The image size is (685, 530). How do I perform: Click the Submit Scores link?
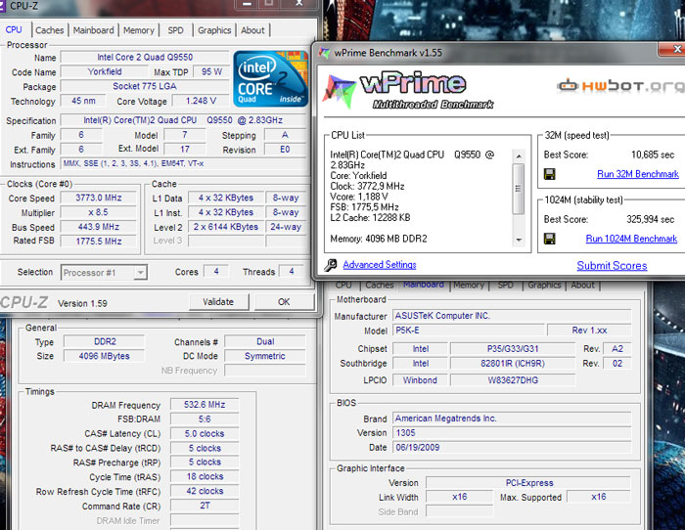(x=612, y=265)
